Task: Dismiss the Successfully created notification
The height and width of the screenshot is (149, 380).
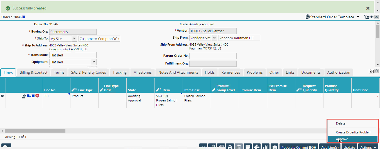Action: [368, 8]
